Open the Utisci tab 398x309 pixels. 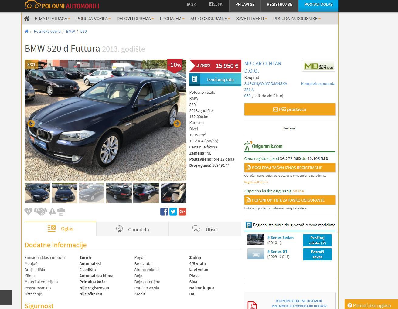click(x=205, y=229)
